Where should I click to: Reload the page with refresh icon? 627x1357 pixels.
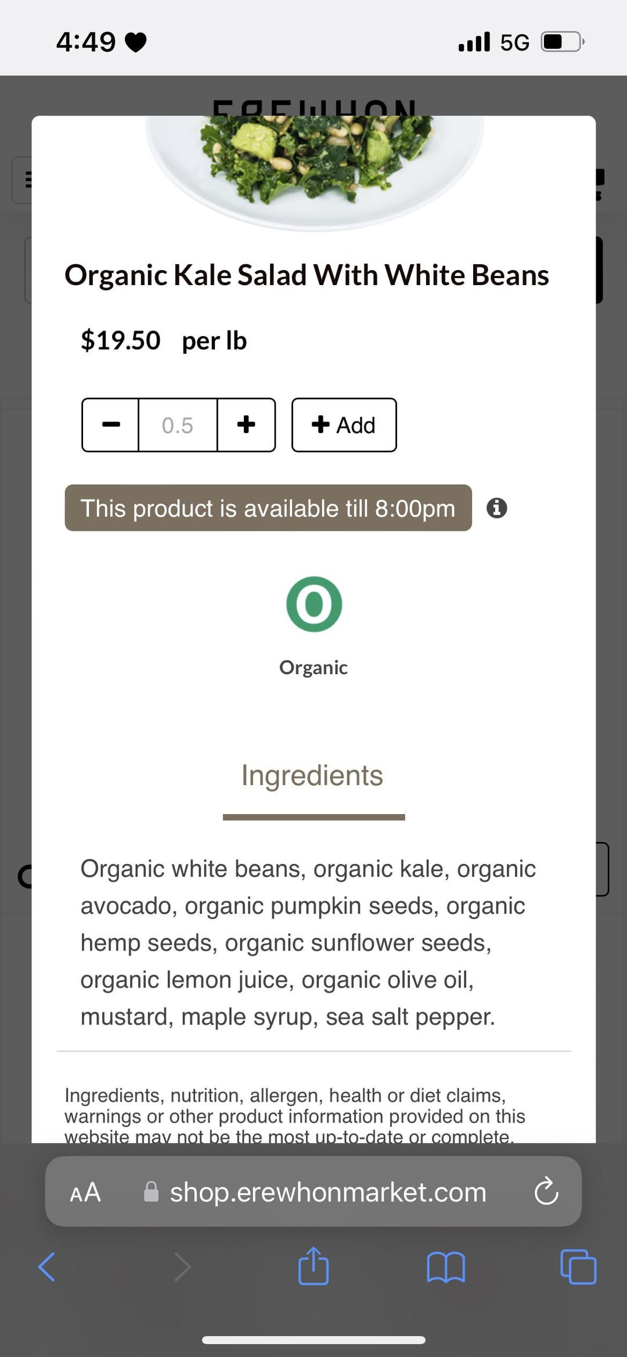(546, 1192)
